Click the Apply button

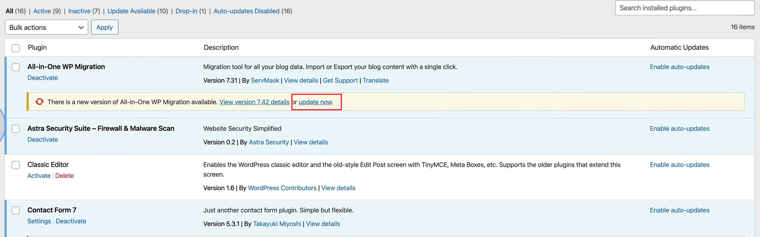point(104,27)
